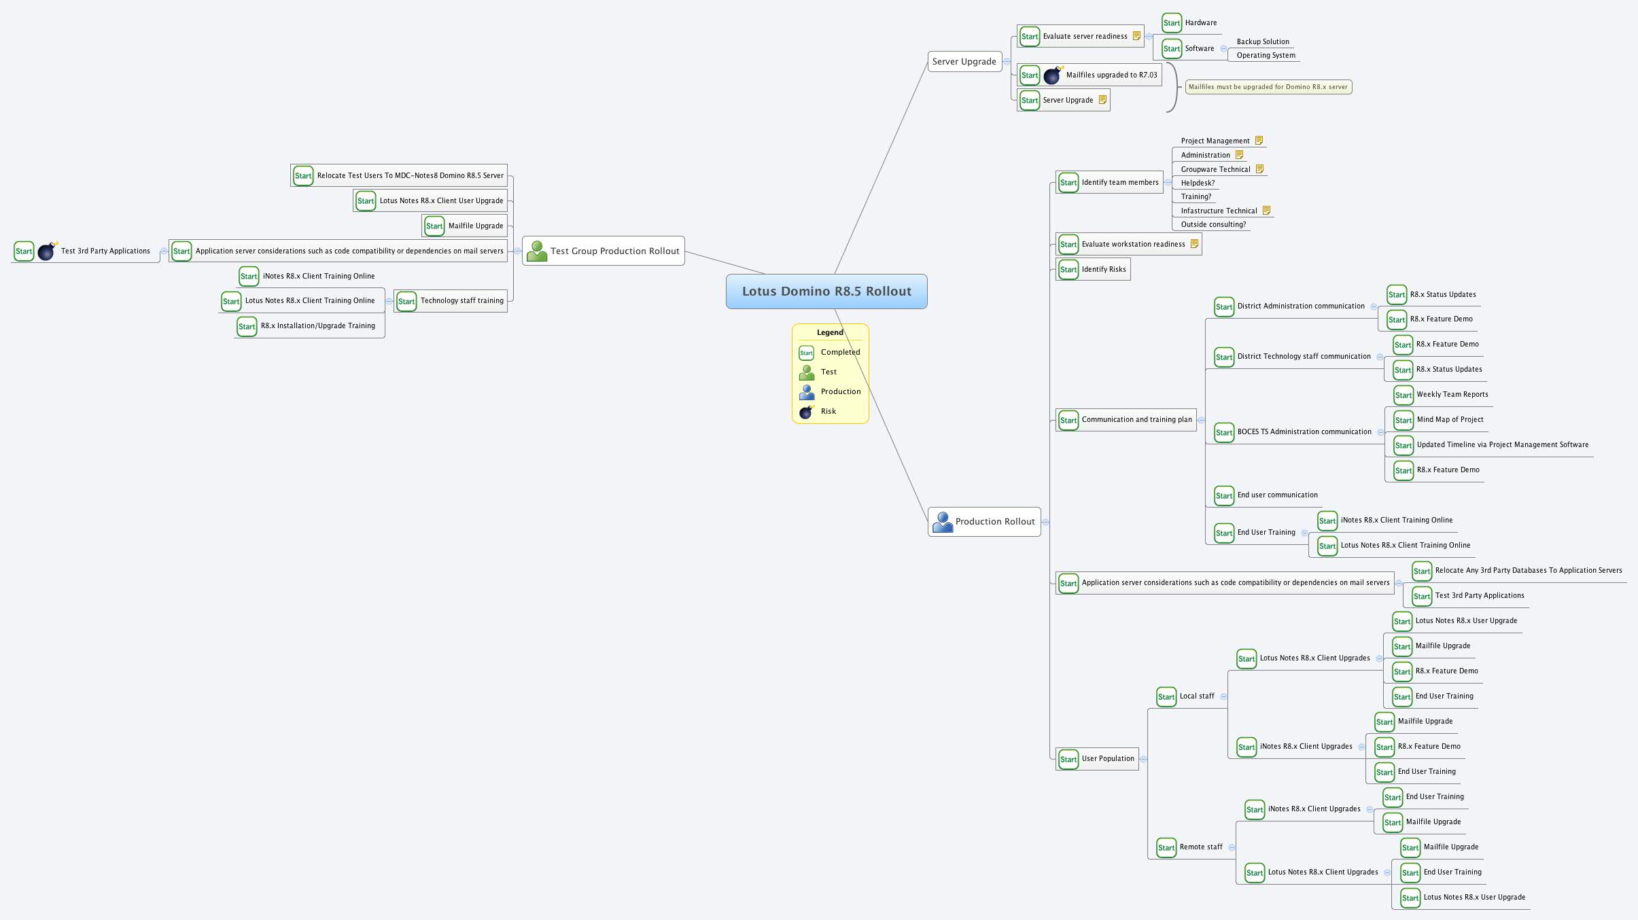Viewport: 1638px width, 920px height.
Task: Select the "Lotus Domino R8.5 Rollout" central topic
Action: [826, 291]
